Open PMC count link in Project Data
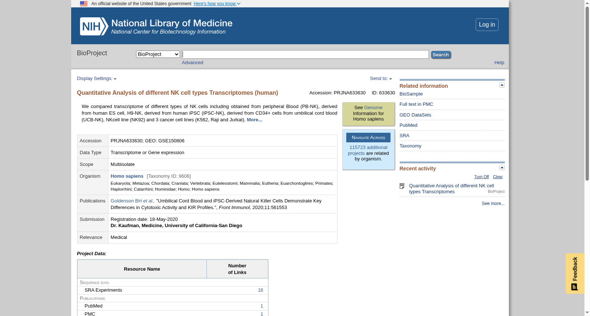 pyautogui.click(x=262, y=314)
